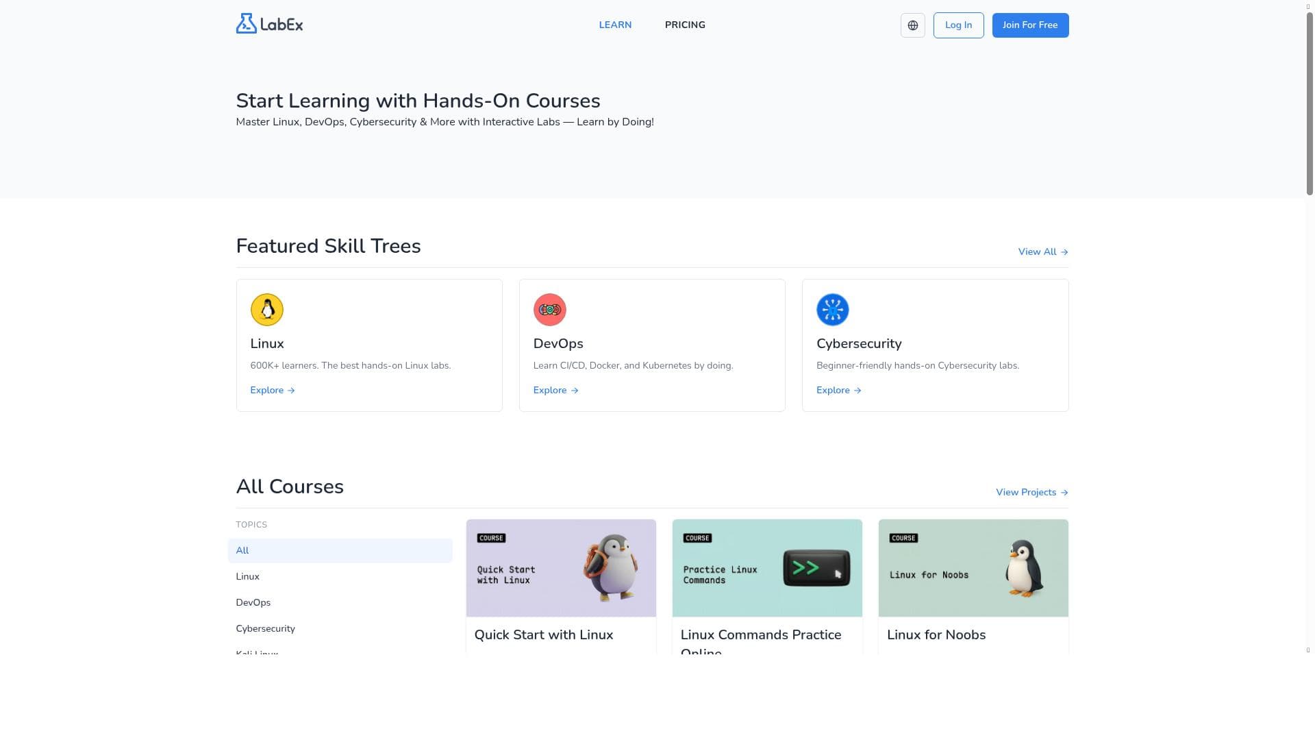Click Explore under the Linux card

tap(272, 391)
